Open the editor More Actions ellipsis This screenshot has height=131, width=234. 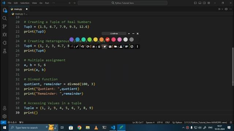pyautogui.click(x=231, y=9)
